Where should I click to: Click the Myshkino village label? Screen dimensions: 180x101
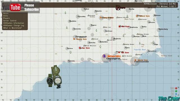73,21
